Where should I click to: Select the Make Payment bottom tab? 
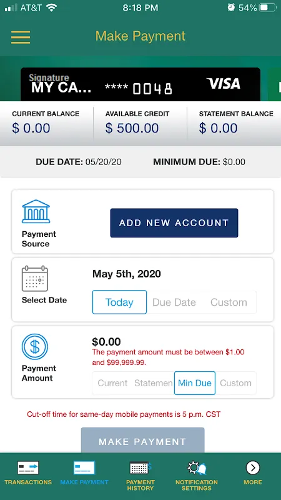point(84,473)
